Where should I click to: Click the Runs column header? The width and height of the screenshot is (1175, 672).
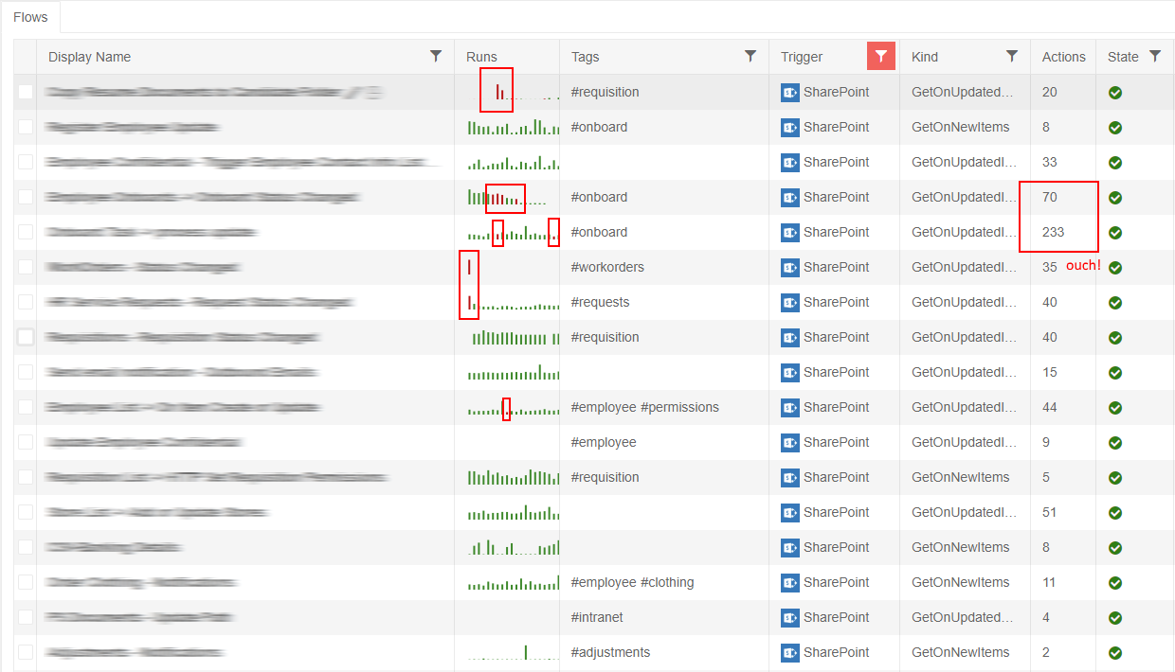pos(481,57)
